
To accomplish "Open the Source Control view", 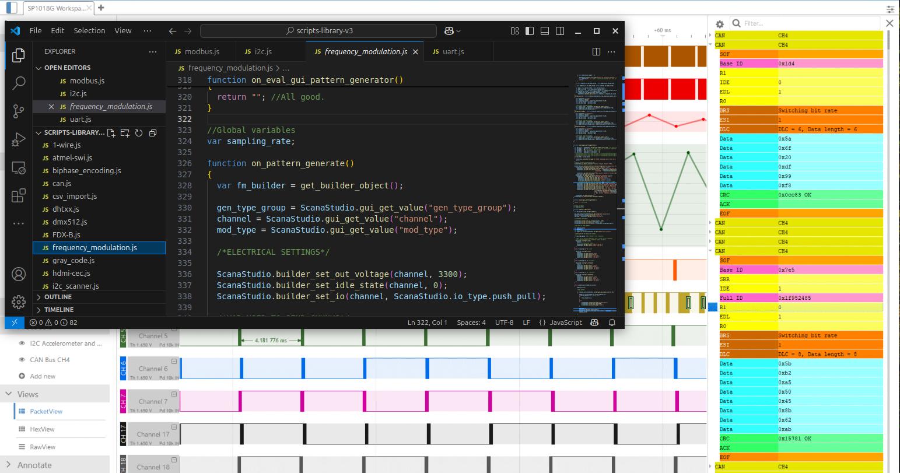I will (x=18, y=111).
